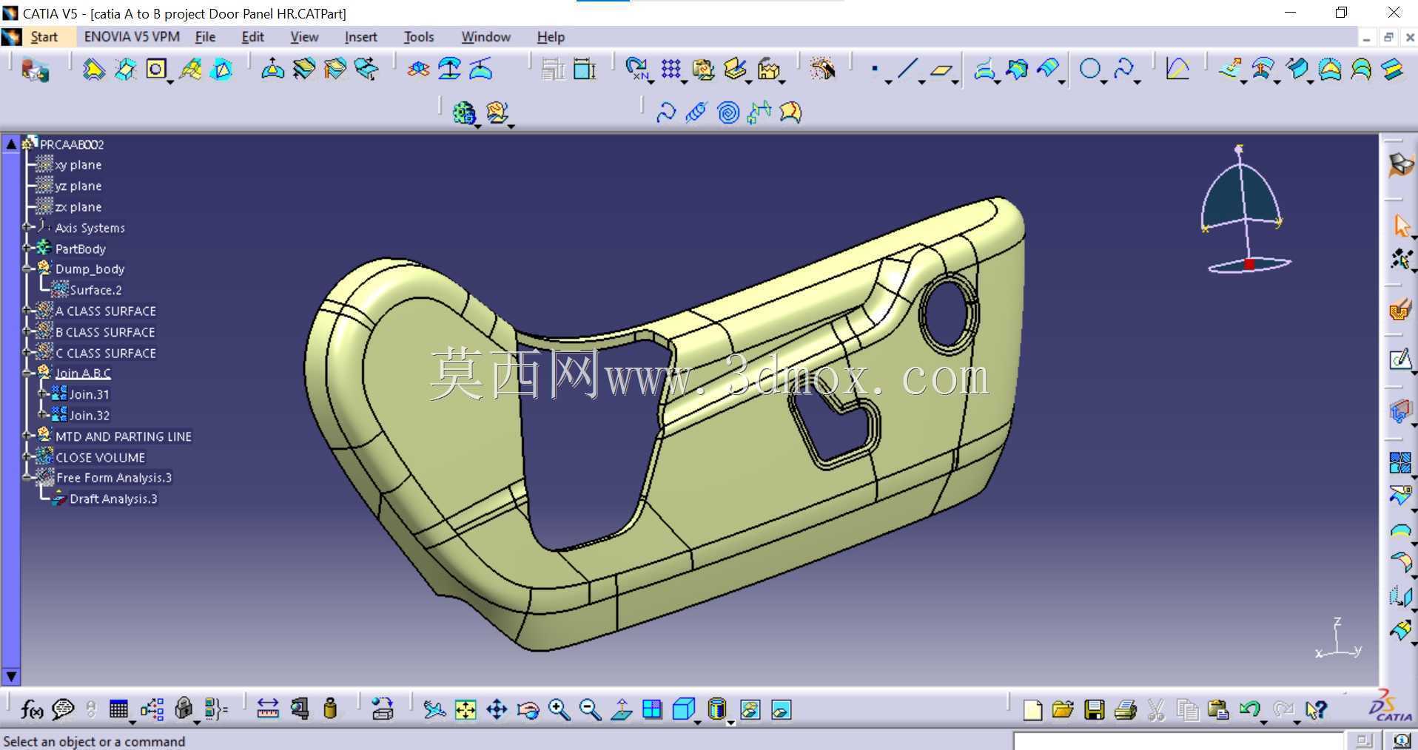Screen dimensions: 1418x750
Task: Expand the MTD AND PARTING LINE node
Action: pyautogui.click(x=27, y=436)
